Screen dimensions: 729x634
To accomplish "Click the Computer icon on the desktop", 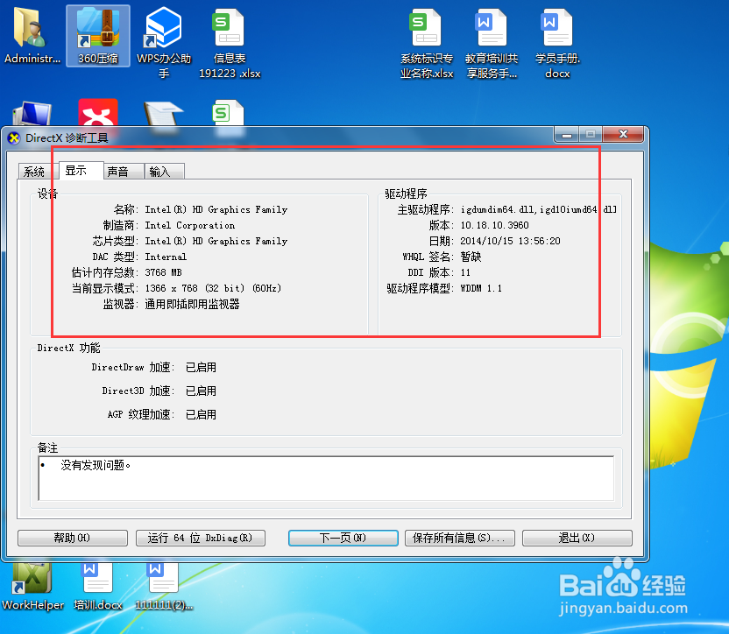I will point(32,114).
